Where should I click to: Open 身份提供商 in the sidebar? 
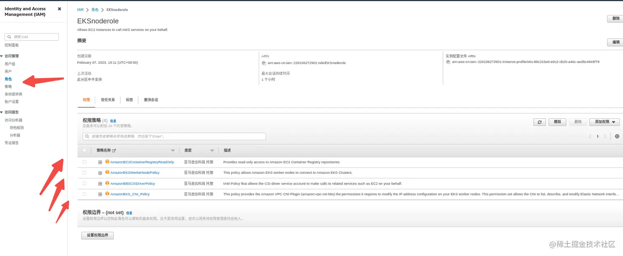point(13,94)
